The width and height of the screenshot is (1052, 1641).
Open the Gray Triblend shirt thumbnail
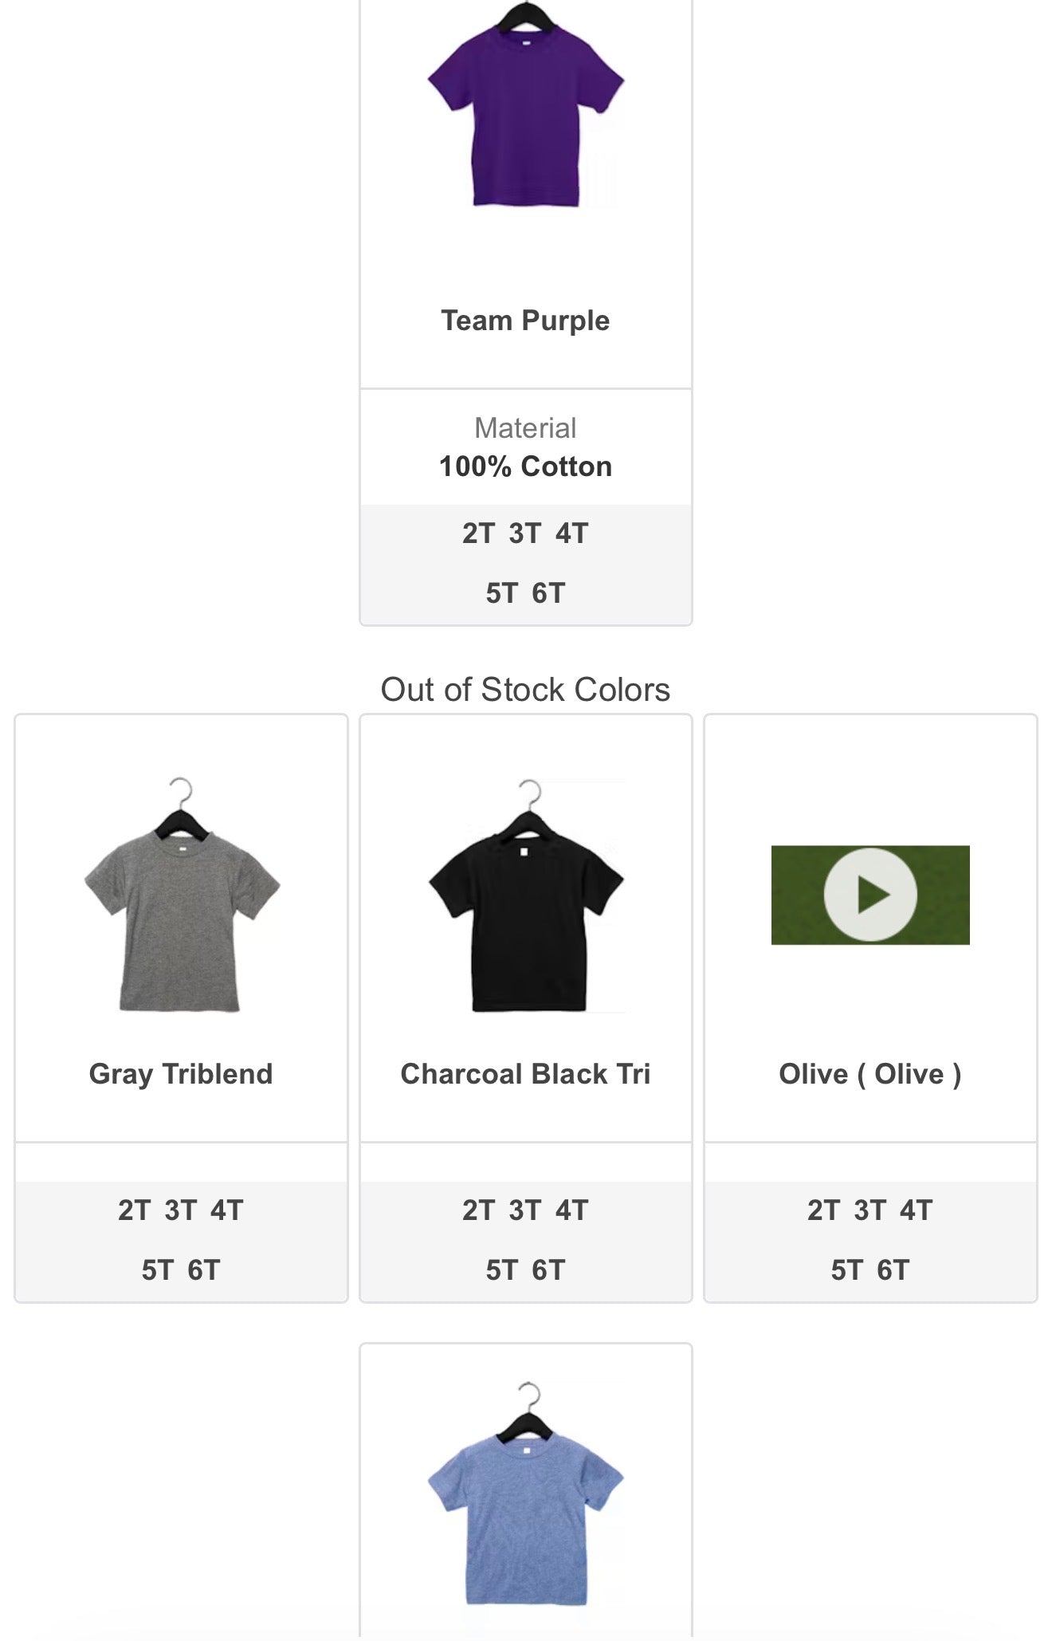point(181,895)
